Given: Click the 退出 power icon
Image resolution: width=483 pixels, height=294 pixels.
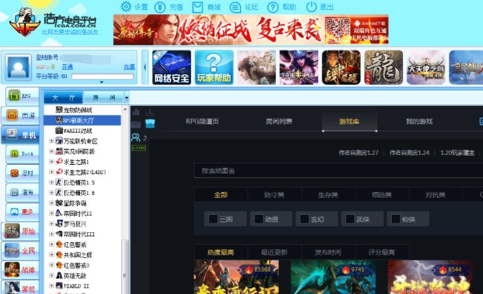Looking at the screenshot, I should (x=312, y=7).
